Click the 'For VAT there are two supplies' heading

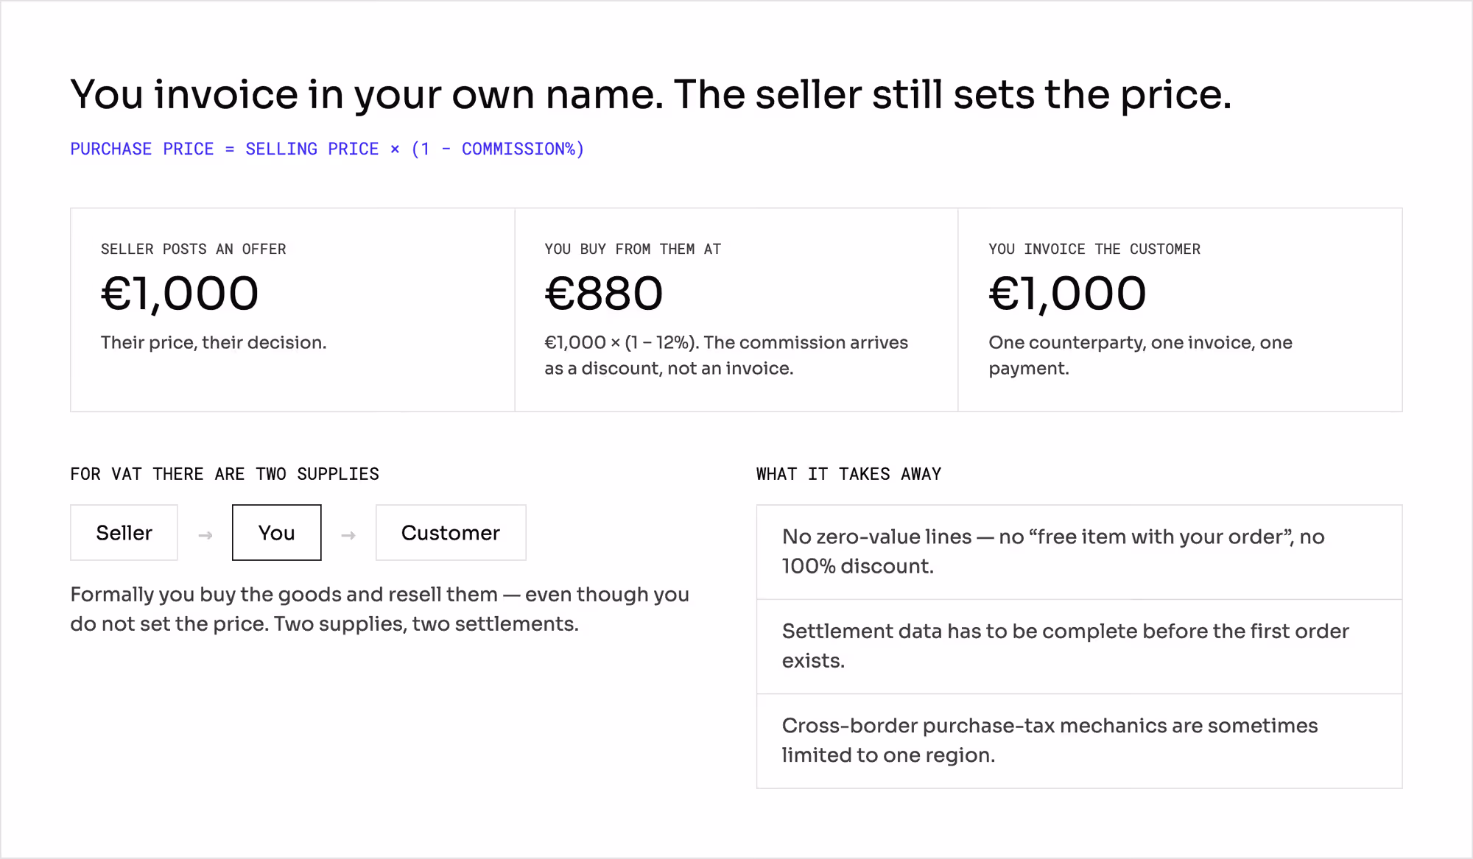[x=225, y=474]
